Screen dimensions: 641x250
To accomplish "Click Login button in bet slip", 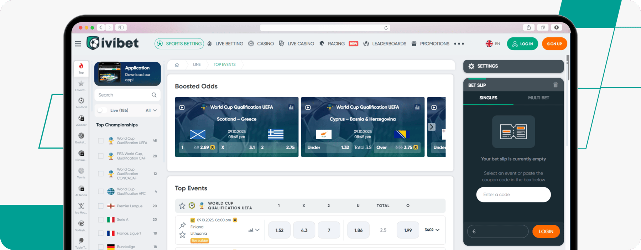I will 546,231.
